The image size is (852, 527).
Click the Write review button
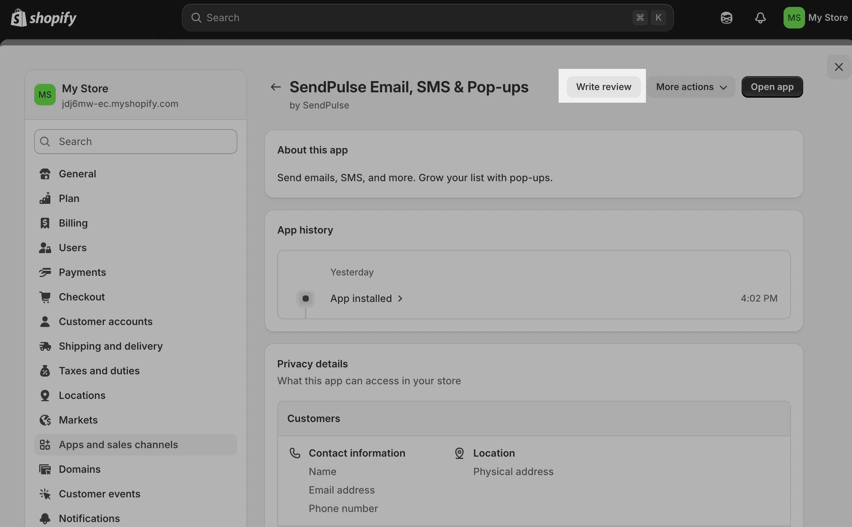click(x=604, y=87)
